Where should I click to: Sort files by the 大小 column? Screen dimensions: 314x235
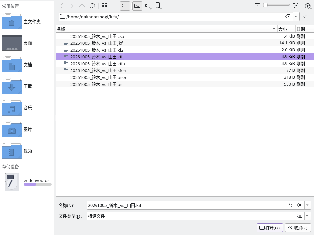(287, 29)
